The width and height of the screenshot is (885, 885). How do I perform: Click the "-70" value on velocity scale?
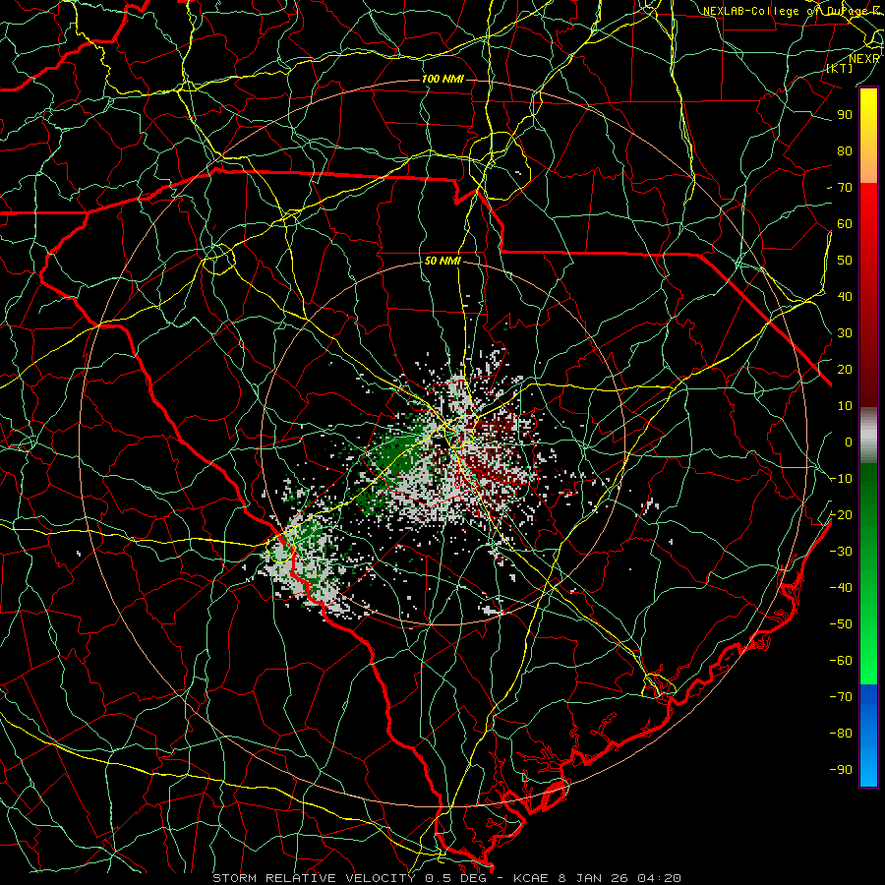click(x=841, y=697)
